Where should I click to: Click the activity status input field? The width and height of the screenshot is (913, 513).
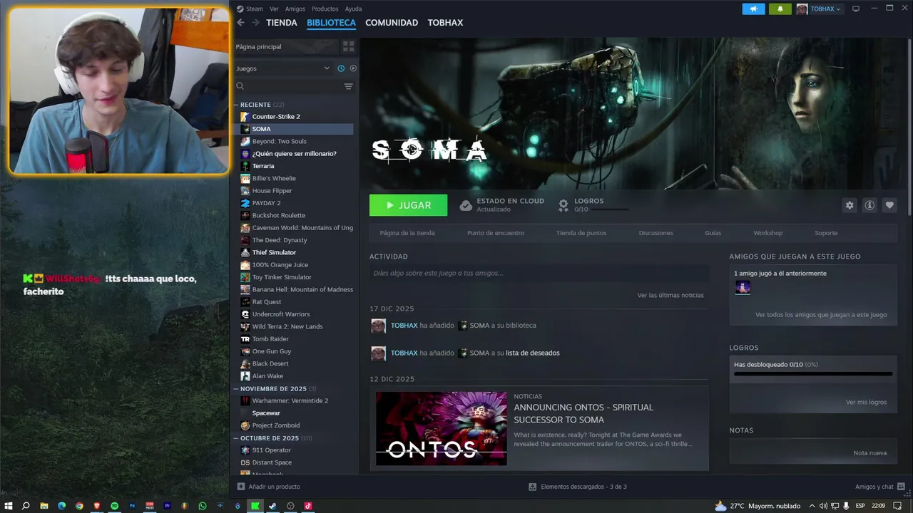(539, 273)
